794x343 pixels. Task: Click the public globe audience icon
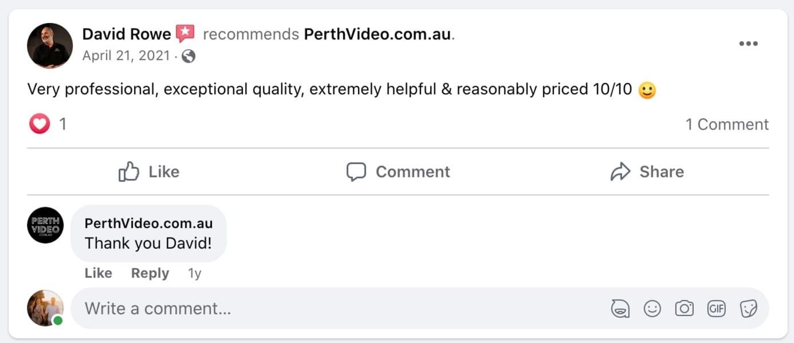[x=188, y=56]
